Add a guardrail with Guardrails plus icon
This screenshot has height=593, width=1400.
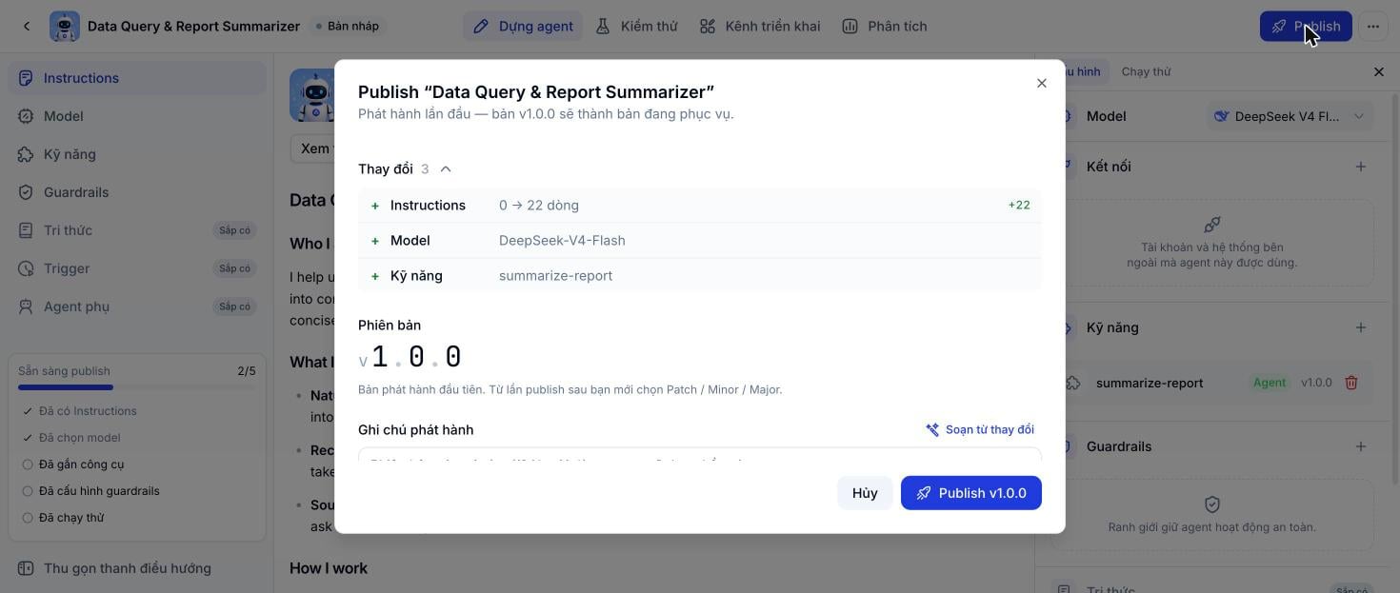pyautogui.click(x=1360, y=446)
